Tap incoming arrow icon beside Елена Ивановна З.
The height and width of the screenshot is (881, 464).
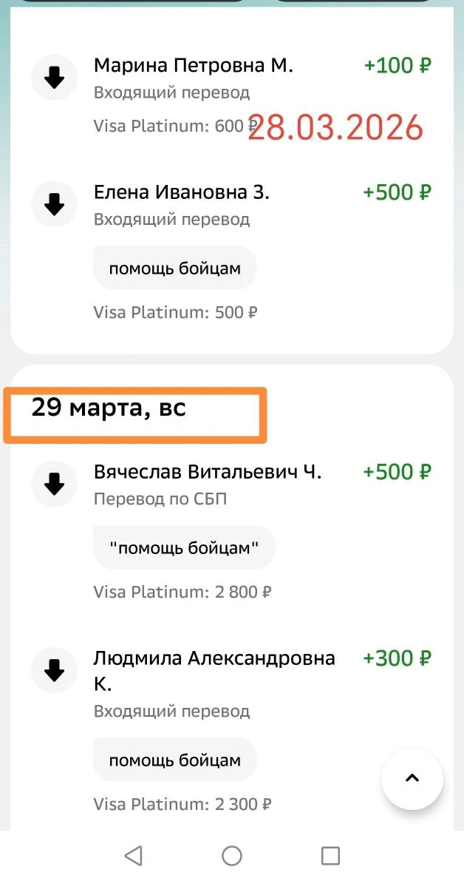[54, 204]
